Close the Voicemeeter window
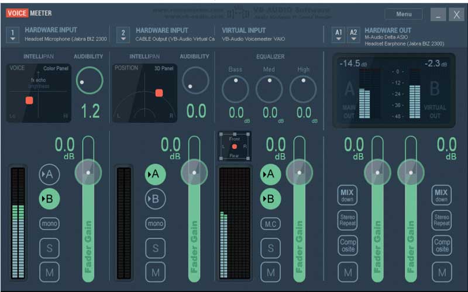The height and width of the screenshot is (292, 468). pyautogui.click(x=456, y=14)
